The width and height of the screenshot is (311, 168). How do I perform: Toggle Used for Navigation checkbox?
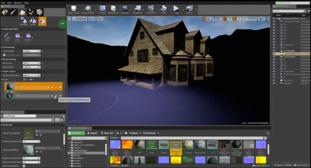(x=24, y=166)
